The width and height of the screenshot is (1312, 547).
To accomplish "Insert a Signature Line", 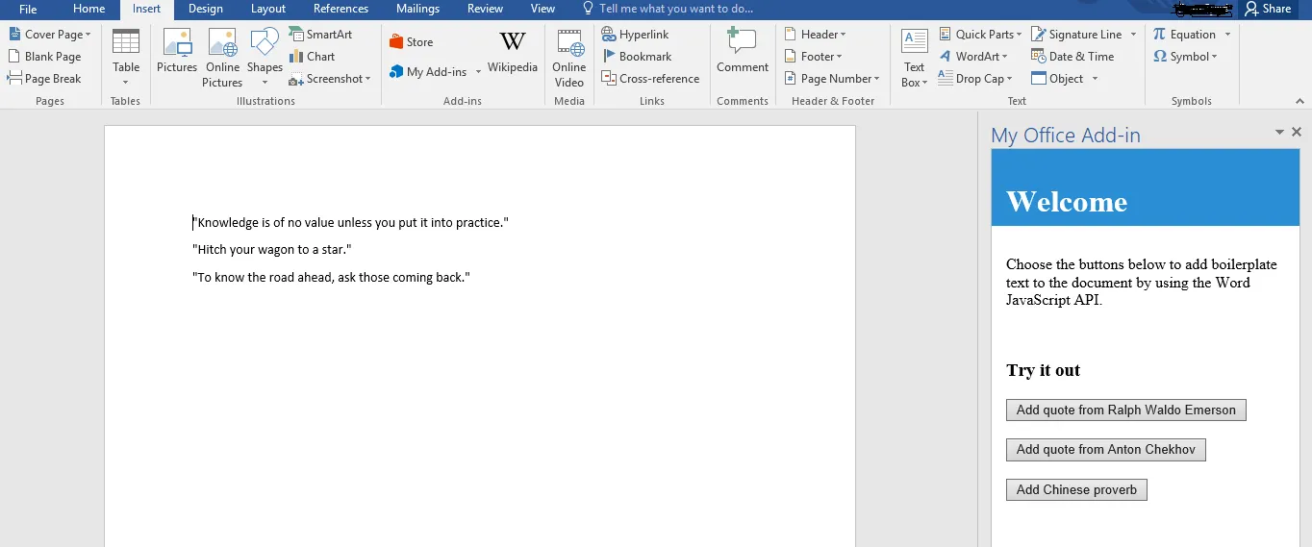I will coord(1076,34).
